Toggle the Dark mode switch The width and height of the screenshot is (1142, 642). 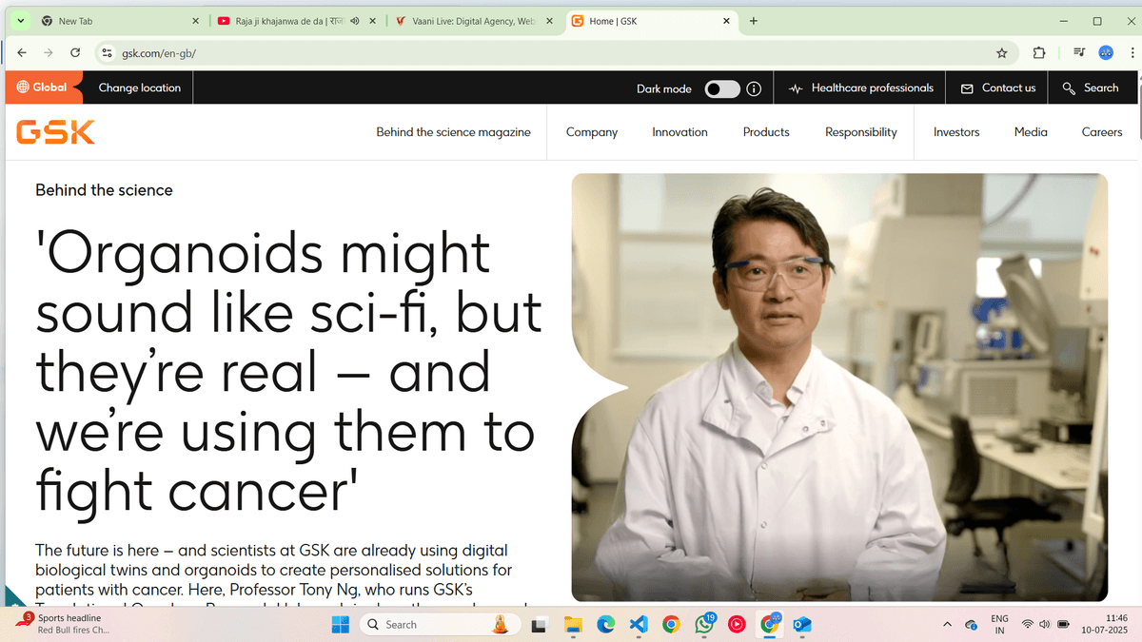(x=722, y=88)
